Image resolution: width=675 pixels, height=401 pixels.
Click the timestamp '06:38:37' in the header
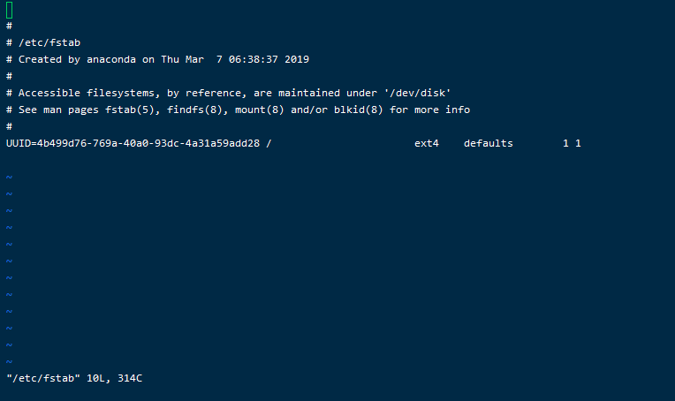point(260,59)
